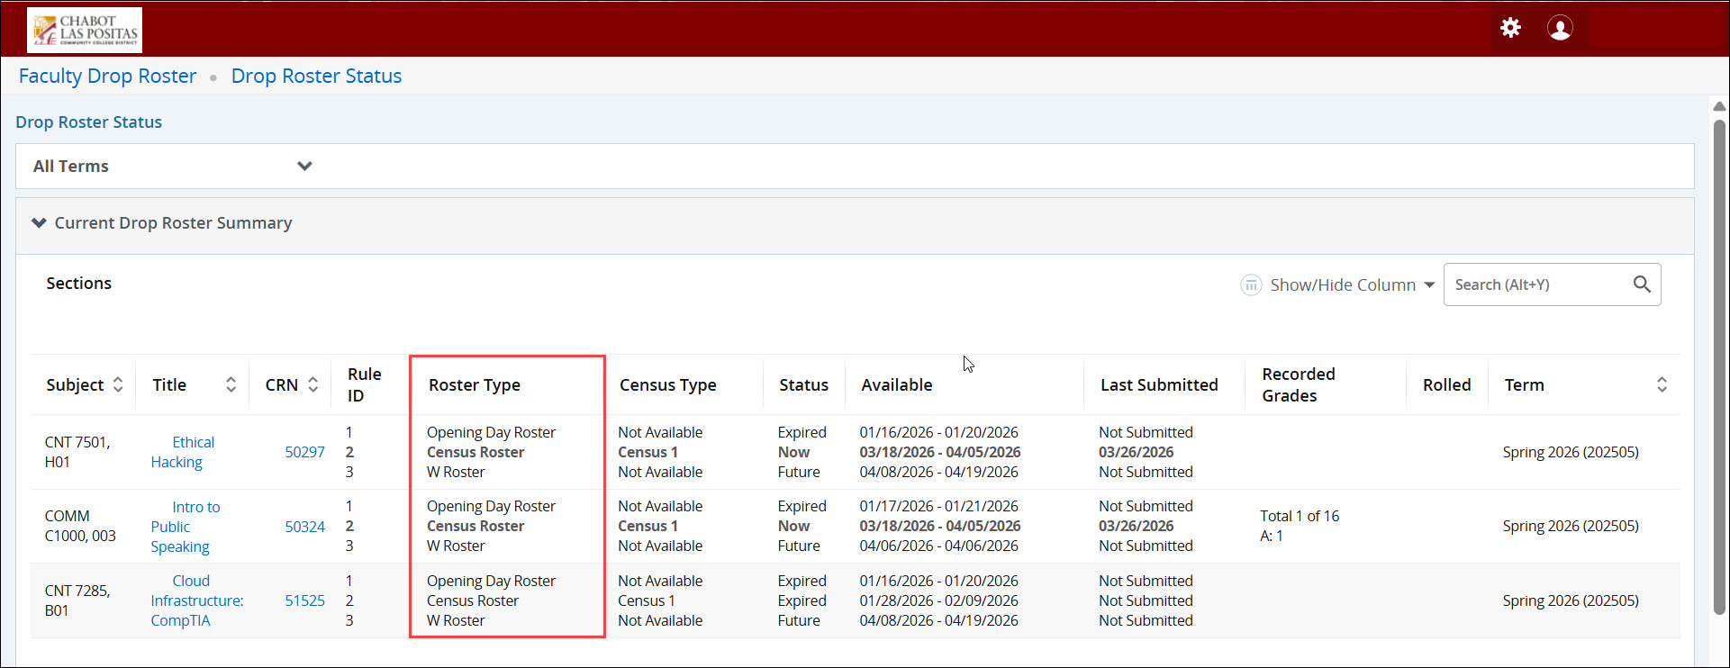Image resolution: width=1730 pixels, height=668 pixels.
Task: Click the vertical scrollbar on the right
Action: pos(1718,360)
